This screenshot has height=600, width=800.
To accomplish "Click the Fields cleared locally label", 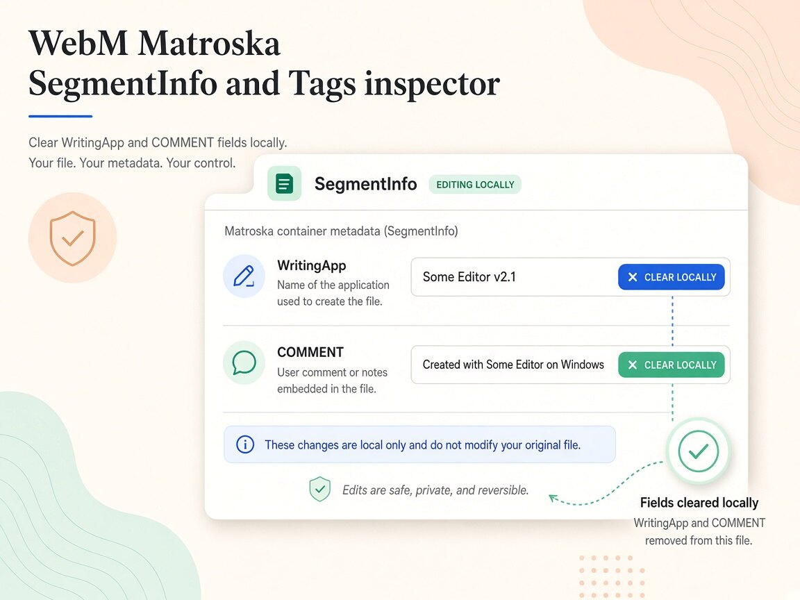I will tap(699, 503).
